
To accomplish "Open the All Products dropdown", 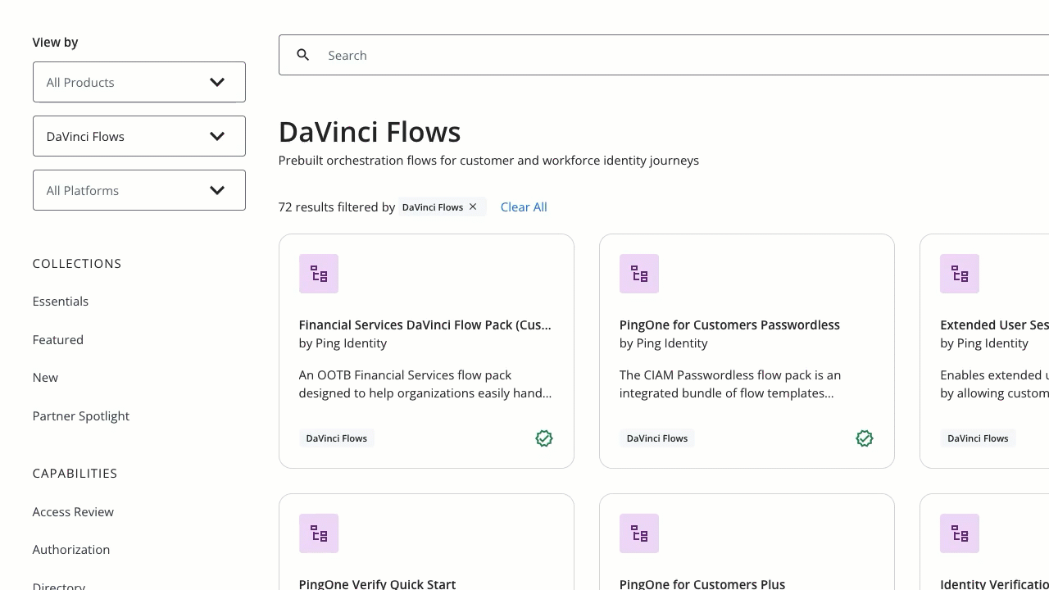I will tap(139, 82).
